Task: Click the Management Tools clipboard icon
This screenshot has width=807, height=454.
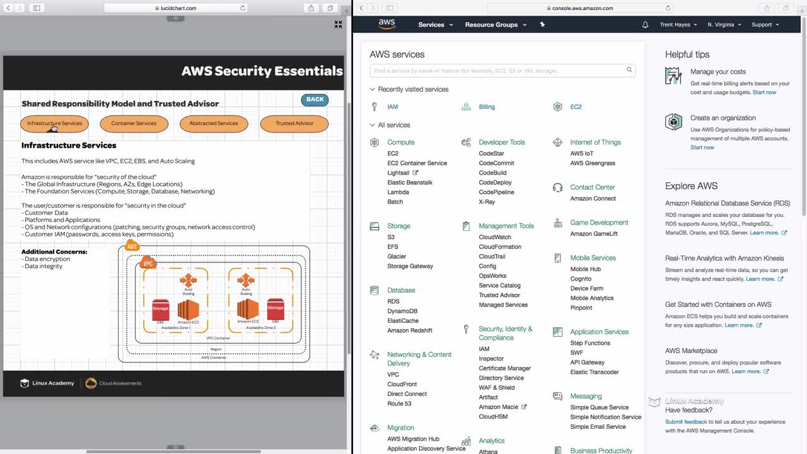Action: [x=466, y=226]
